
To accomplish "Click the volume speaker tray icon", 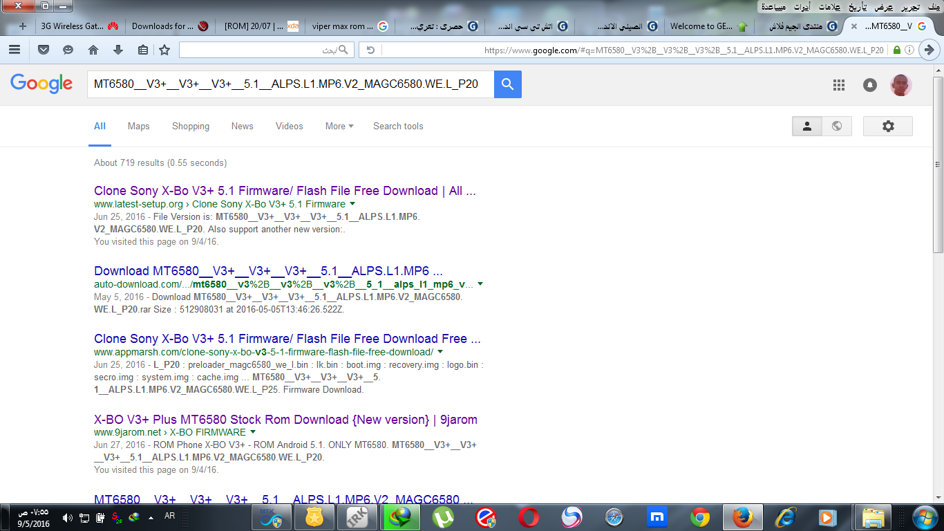I will click(67, 517).
